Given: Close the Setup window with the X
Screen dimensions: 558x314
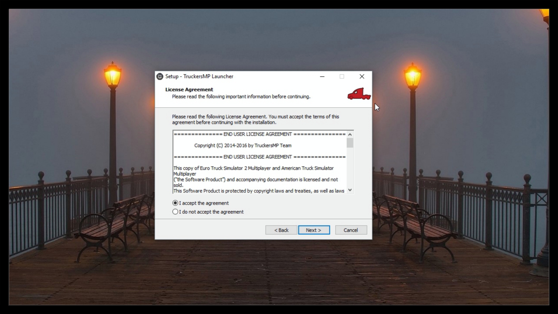Looking at the screenshot, I should click(362, 76).
